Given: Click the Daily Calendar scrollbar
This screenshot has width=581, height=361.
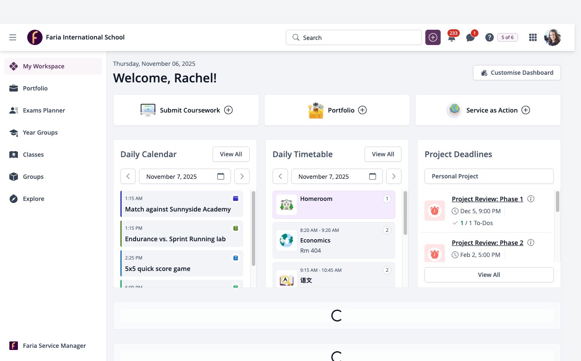Looking at the screenshot, I should [253, 228].
